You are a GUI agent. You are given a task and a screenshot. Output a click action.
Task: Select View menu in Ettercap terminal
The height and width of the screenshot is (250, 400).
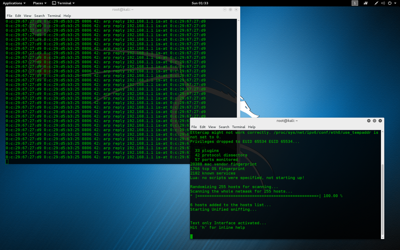[212, 127]
